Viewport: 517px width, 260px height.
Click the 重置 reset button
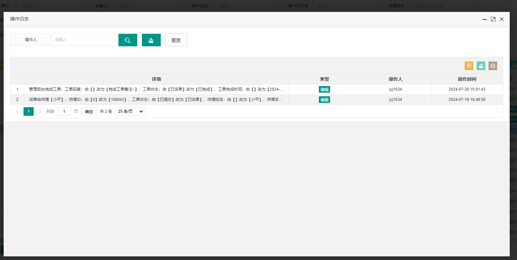tap(176, 40)
